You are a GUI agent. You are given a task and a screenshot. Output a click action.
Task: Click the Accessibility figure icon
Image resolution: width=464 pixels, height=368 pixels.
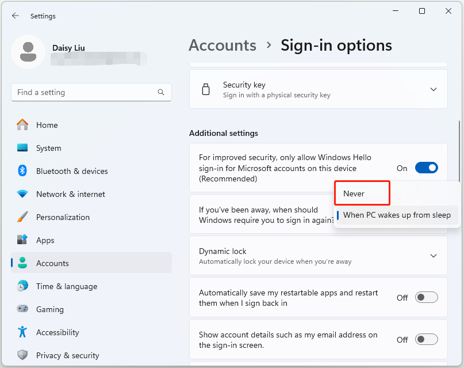pos(22,332)
